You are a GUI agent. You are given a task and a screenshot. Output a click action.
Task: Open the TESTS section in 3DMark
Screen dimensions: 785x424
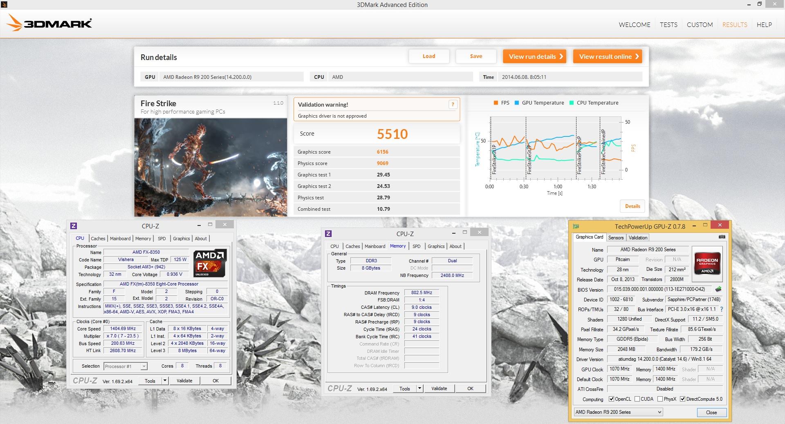(668, 25)
